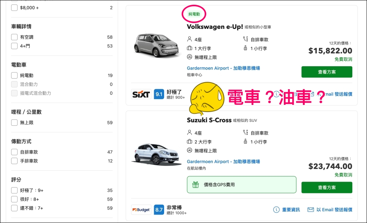Click the 總計 900+ review count

tap(176, 97)
